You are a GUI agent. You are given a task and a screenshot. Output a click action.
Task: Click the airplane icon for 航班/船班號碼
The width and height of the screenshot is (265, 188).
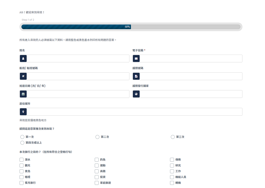[23, 76]
